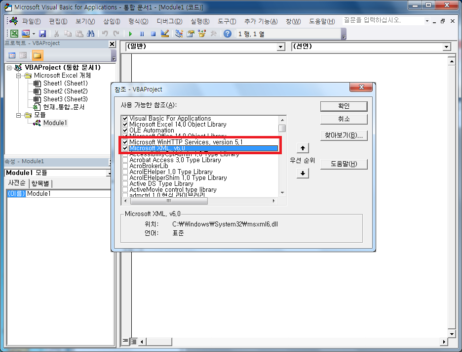Screen dimensions: 462x352
Task: Uncheck OLE Automation reference
Action: tap(125, 130)
